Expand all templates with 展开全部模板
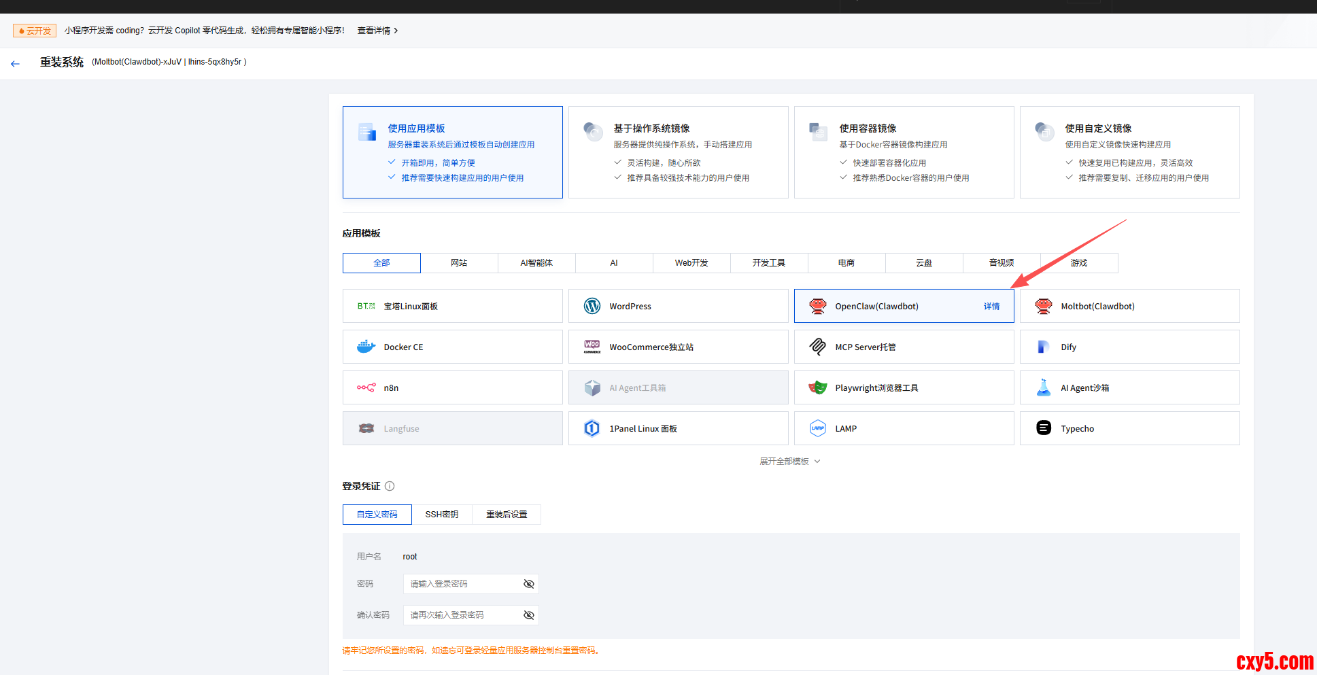 click(789, 462)
